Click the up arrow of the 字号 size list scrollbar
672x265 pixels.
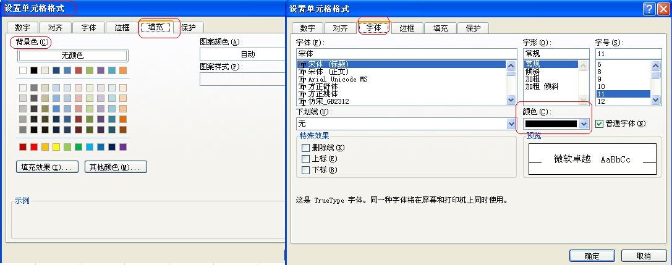pyautogui.click(x=656, y=65)
